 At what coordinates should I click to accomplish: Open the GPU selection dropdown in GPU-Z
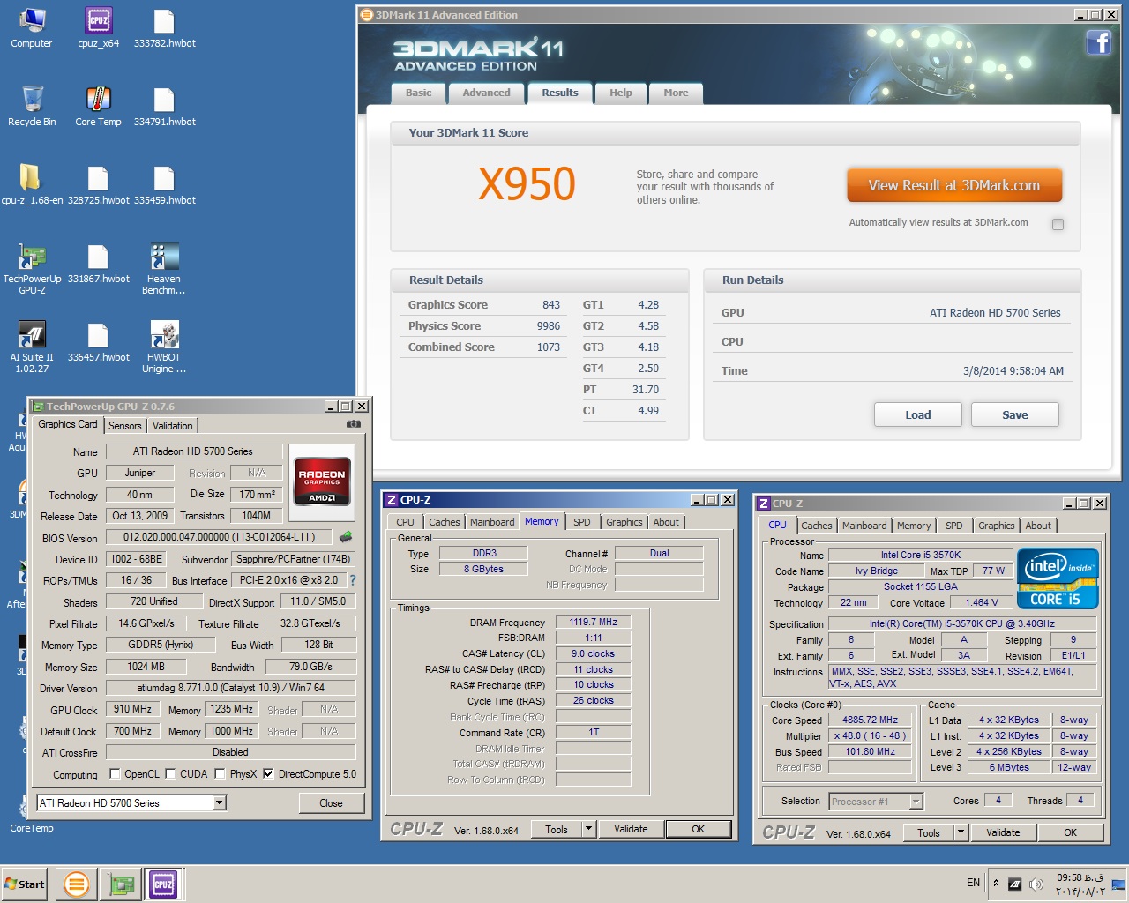[x=220, y=802]
